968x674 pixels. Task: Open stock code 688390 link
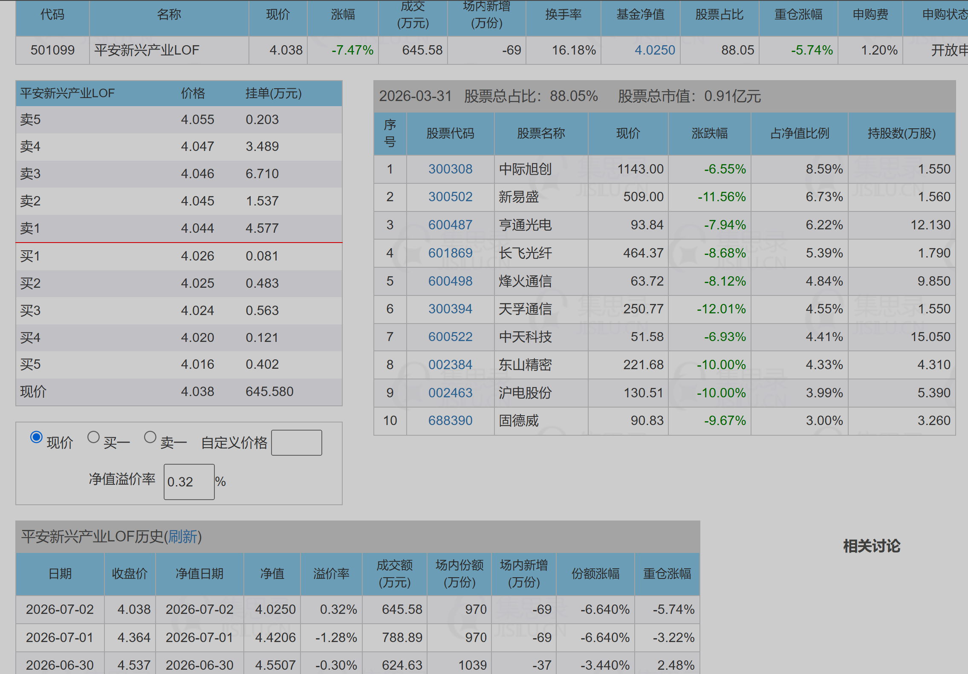(450, 420)
